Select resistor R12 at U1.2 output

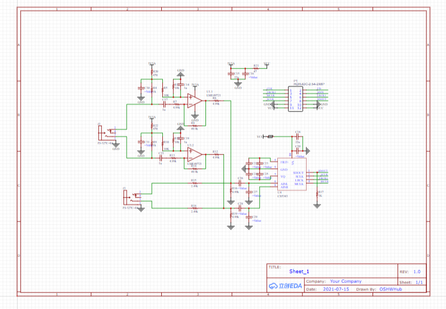(x=216, y=154)
